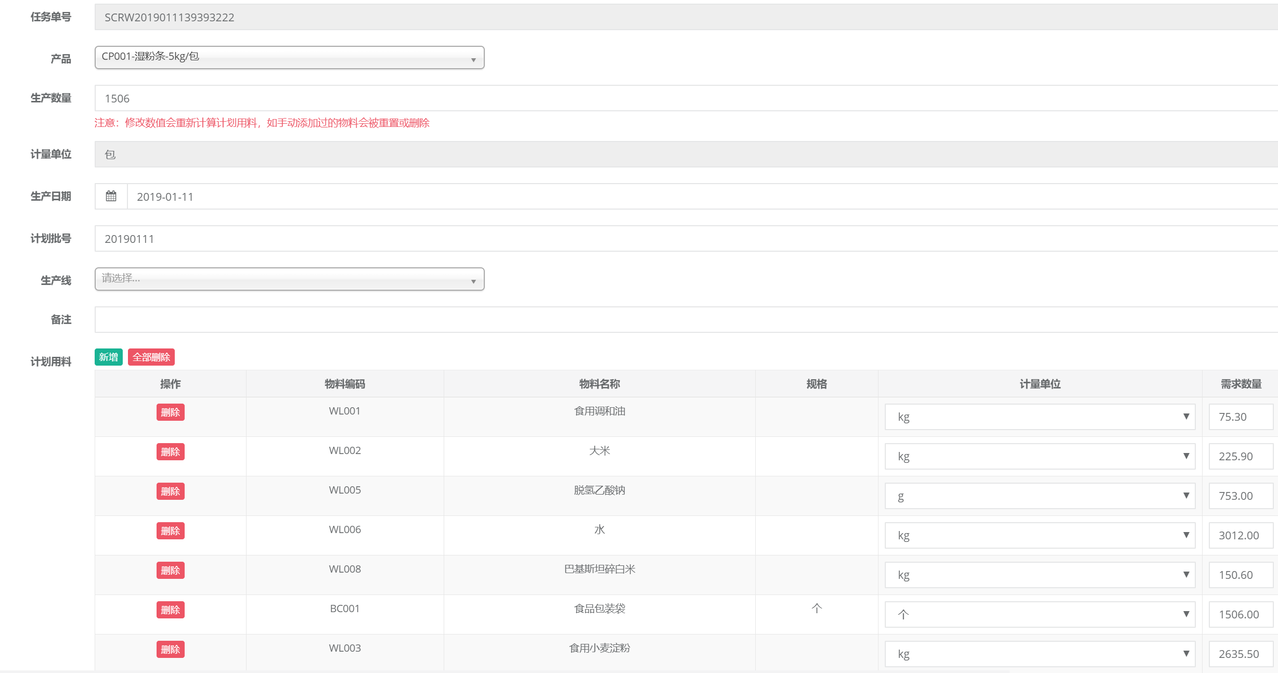Click the calendar icon beside production date

click(x=111, y=197)
